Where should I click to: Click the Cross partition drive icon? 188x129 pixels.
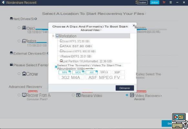click(x=61, y=41)
